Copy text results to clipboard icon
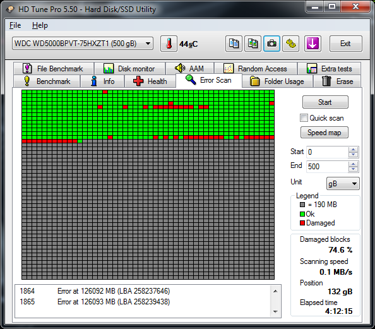The width and height of the screenshot is (375, 329). (234, 44)
